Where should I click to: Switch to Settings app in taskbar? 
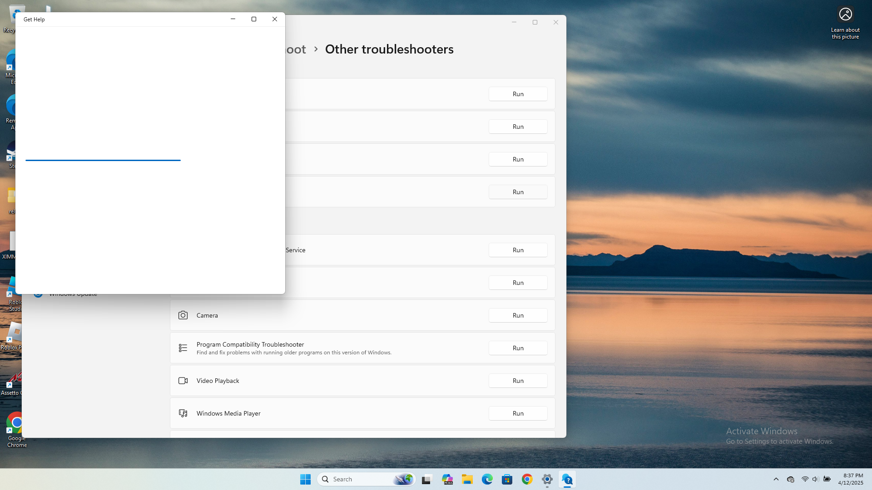pyautogui.click(x=547, y=479)
